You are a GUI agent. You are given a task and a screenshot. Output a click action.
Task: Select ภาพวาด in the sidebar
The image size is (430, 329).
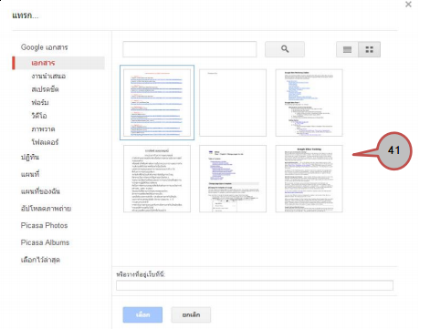pos(43,129)
